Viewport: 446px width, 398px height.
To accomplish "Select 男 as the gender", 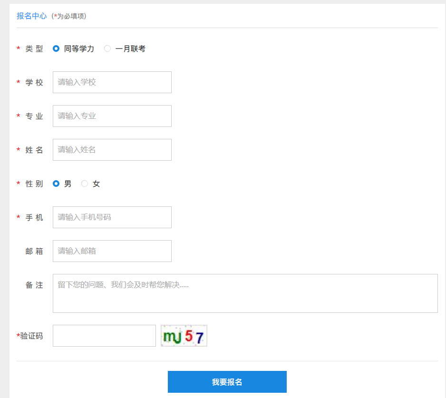I will tap(56, 184).
